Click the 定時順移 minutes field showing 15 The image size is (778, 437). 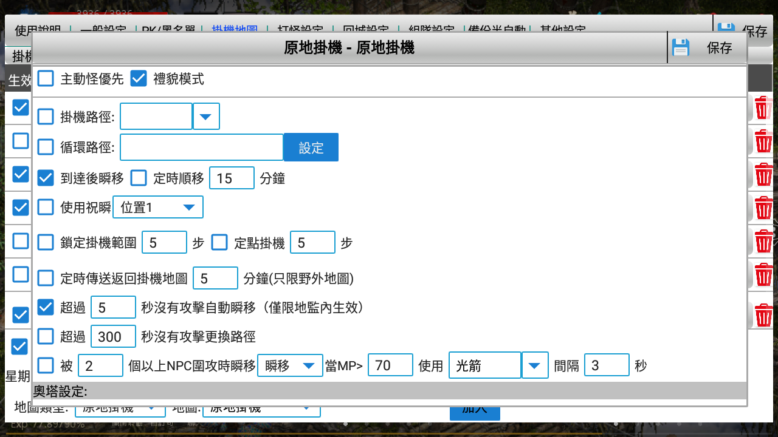[232, 178]
